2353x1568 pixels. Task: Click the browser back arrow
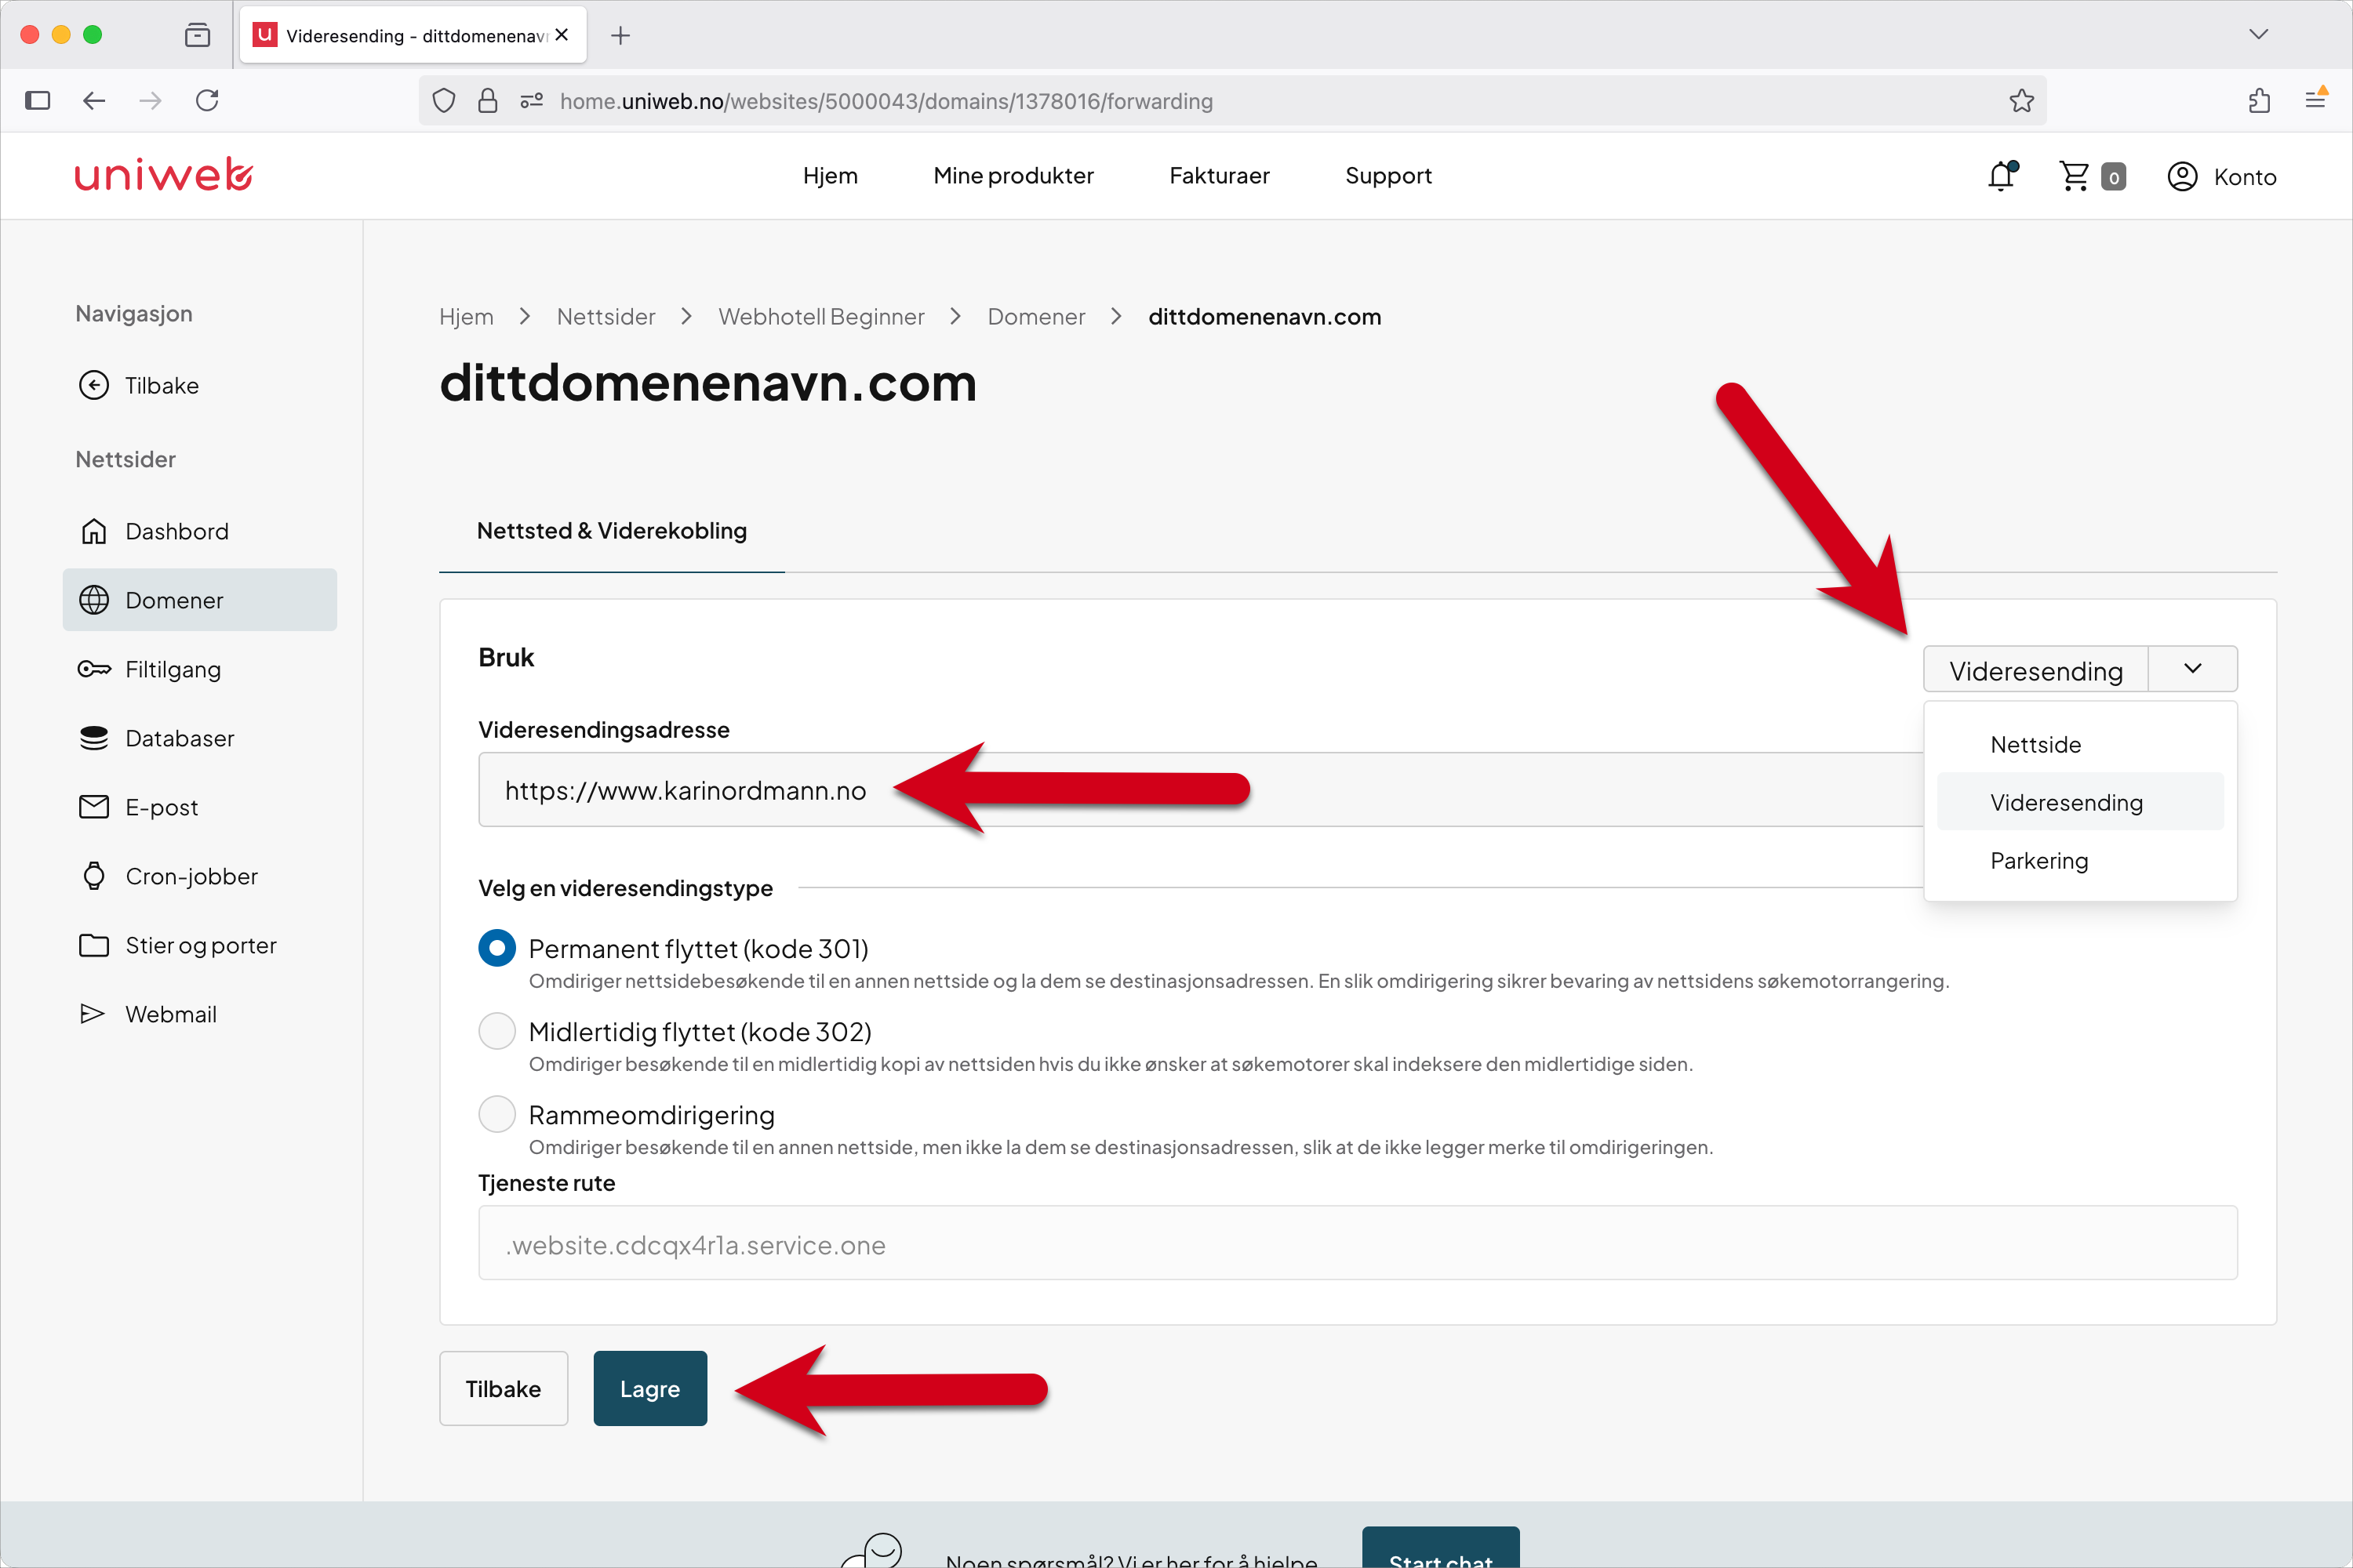[x=94, y=100]
